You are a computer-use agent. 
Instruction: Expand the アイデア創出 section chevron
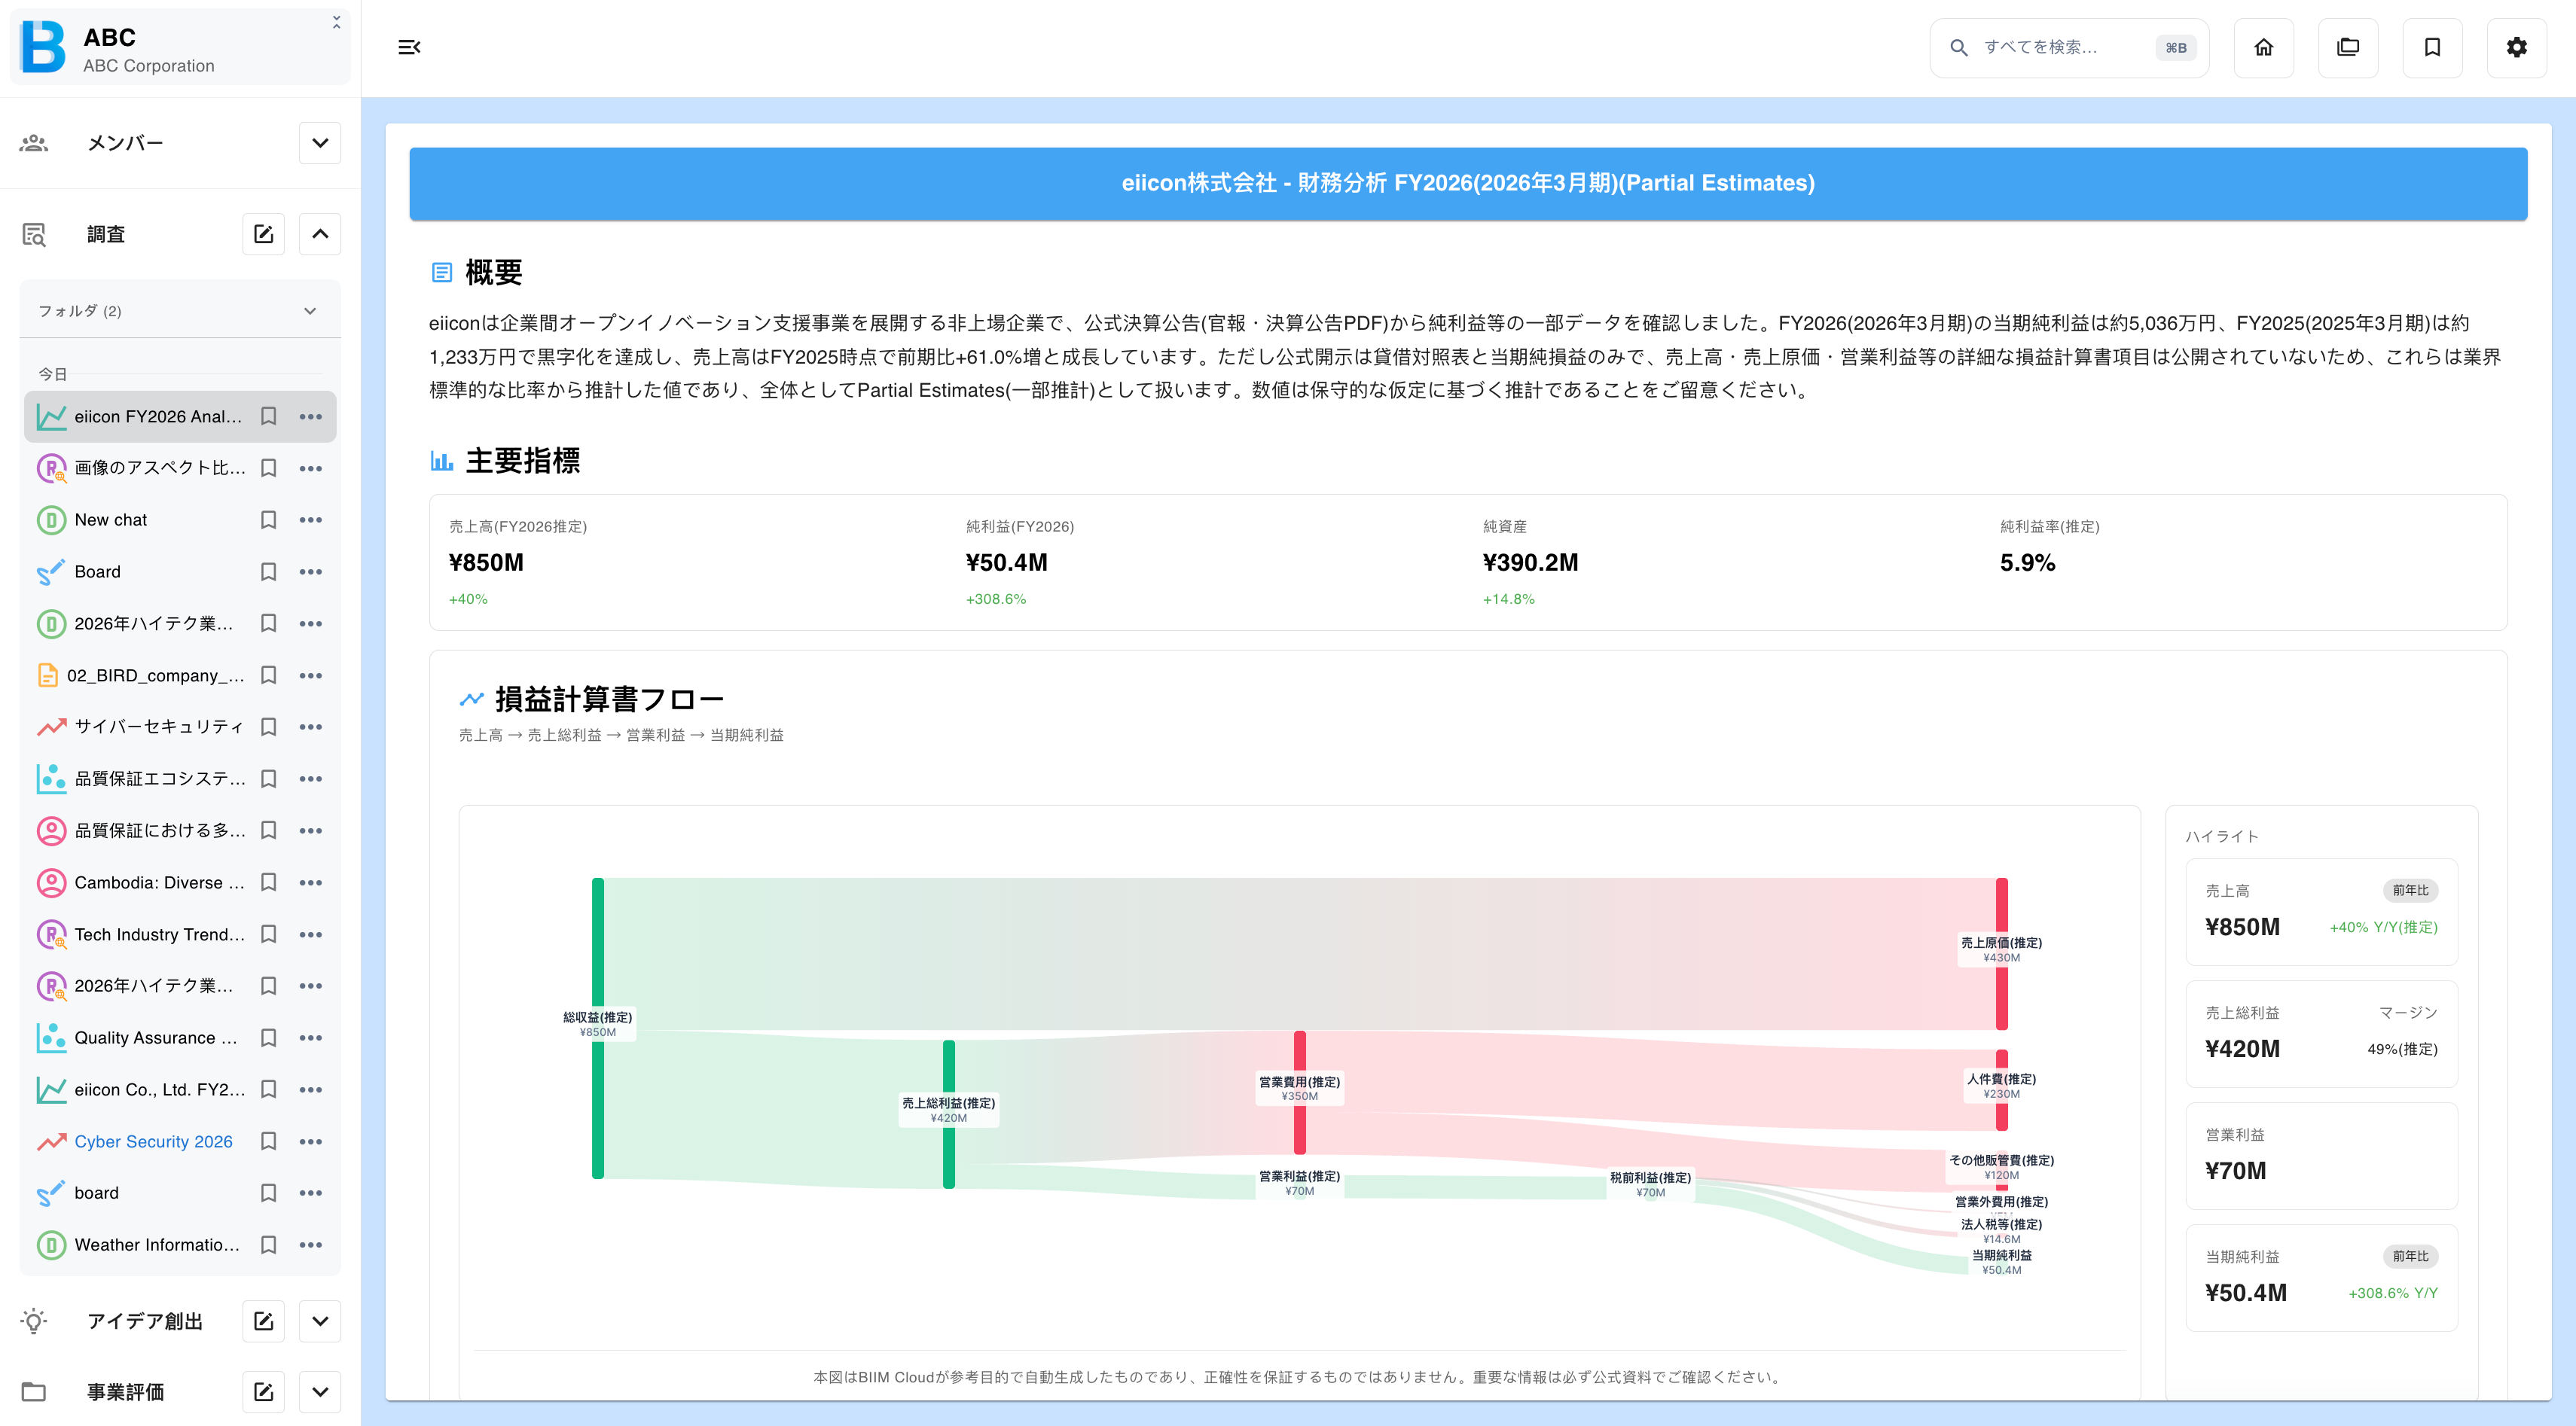tap(320, 1321)
